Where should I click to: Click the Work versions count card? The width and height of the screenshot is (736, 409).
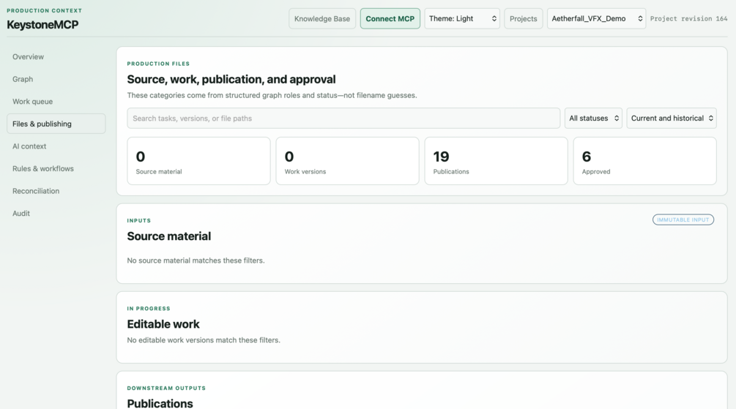pos(347,161)
